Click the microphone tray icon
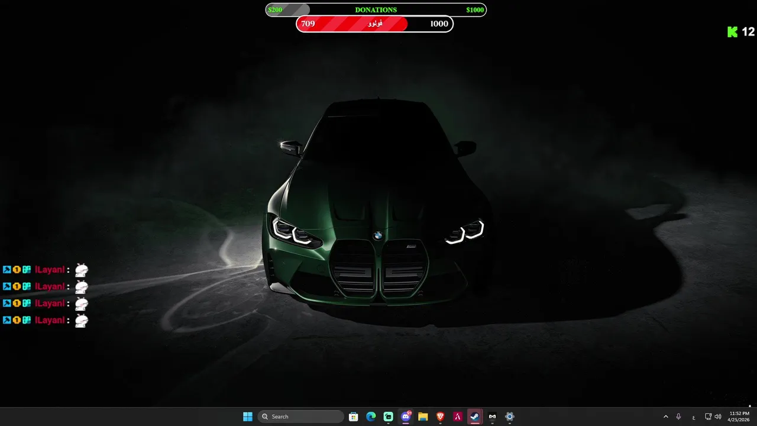 coord(678,417)
